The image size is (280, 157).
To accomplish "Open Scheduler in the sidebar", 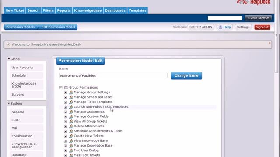I will (26, 75).
